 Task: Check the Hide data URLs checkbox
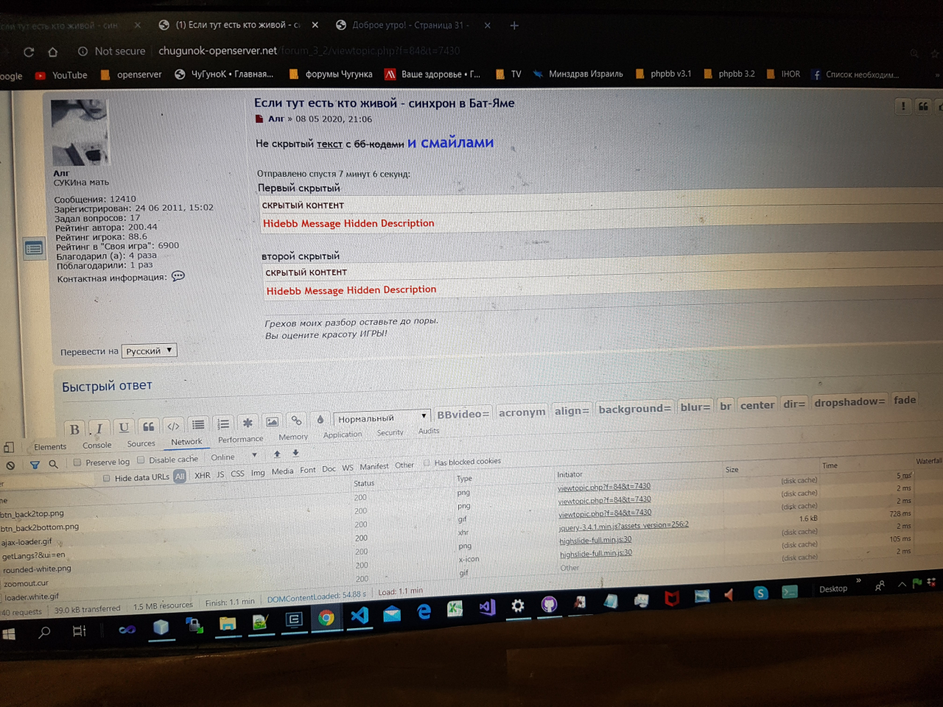point(107,479)
